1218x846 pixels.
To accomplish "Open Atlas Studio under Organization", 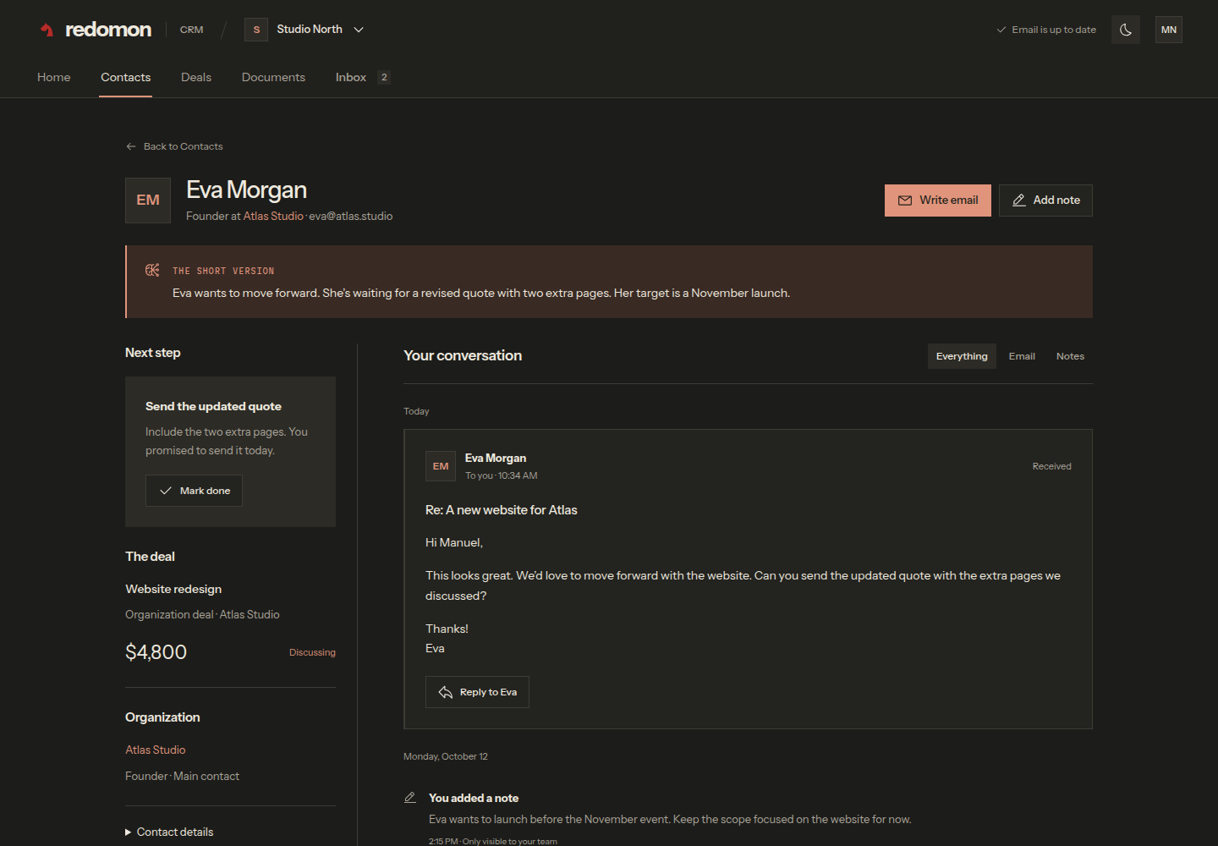I will pos(156,750).
